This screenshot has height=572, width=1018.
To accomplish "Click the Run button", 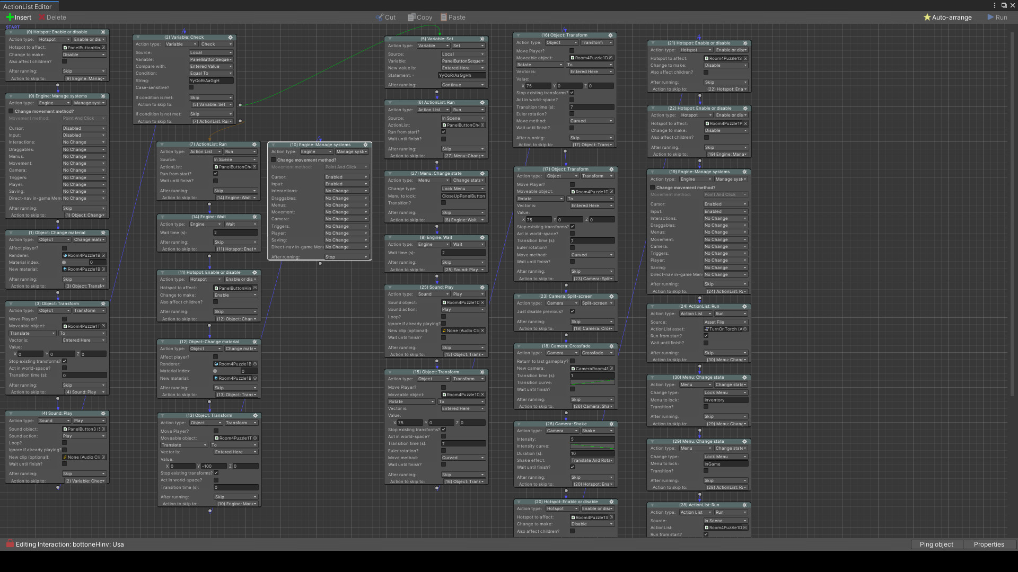I will click(997, 17).
